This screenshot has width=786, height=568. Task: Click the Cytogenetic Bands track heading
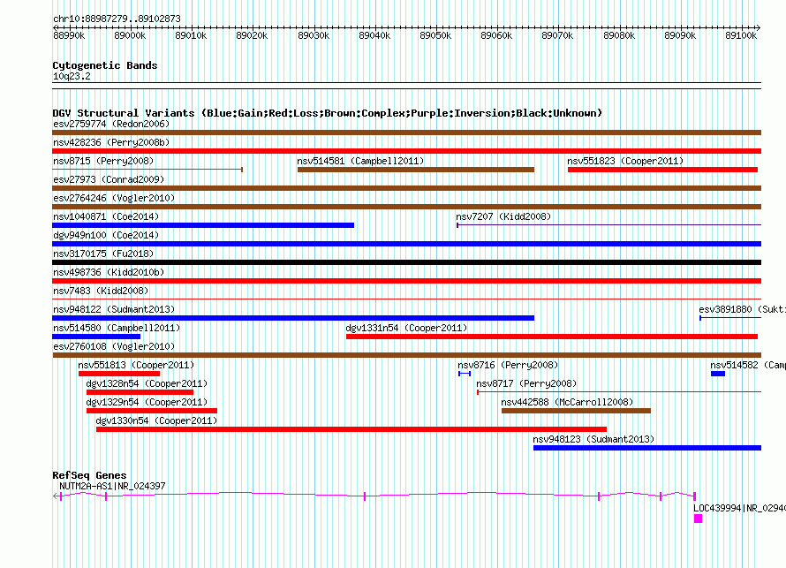click(105, 65)
